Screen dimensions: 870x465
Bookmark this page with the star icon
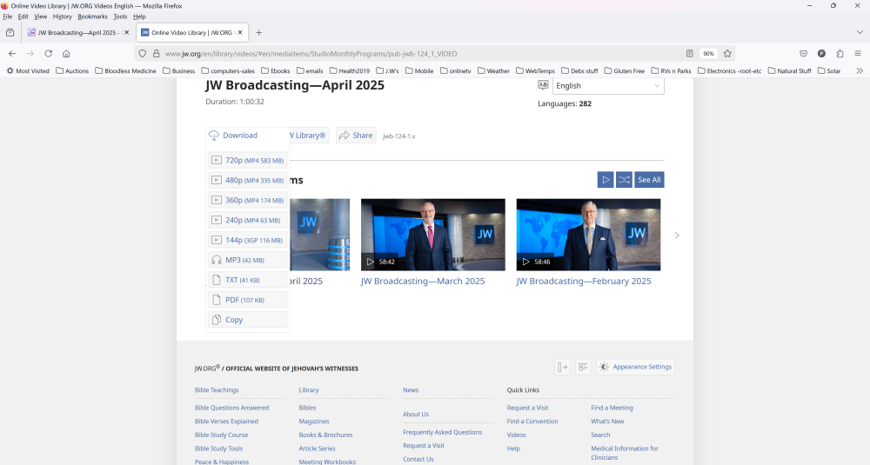coord(727,53)
